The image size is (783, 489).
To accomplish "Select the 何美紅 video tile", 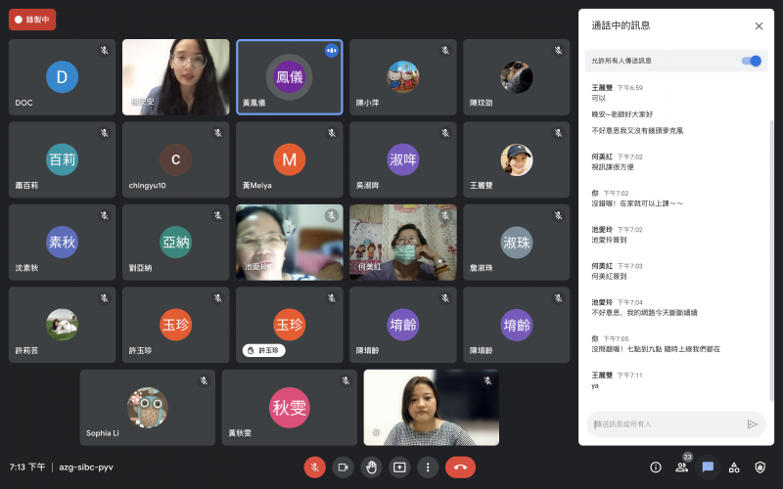I will 403,243.
